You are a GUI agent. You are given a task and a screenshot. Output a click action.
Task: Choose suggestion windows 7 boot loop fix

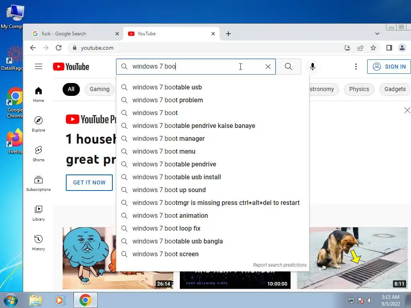click(x=213, y=228)
